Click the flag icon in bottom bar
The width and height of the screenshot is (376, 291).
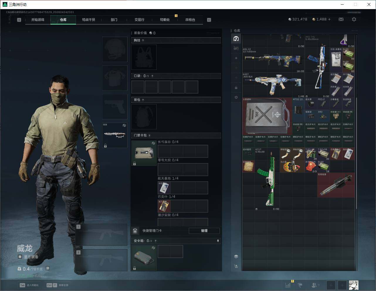pyautogui.click(x=300, y=285)
